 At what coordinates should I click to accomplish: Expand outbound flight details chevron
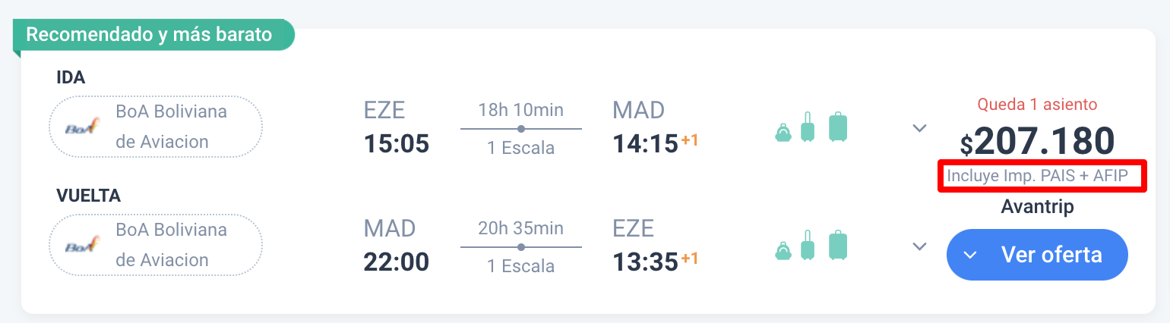point(919,128)
